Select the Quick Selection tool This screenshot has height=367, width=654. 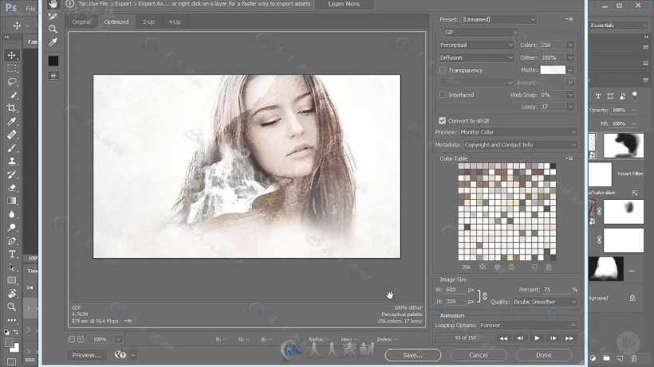(x=12, y=95)
